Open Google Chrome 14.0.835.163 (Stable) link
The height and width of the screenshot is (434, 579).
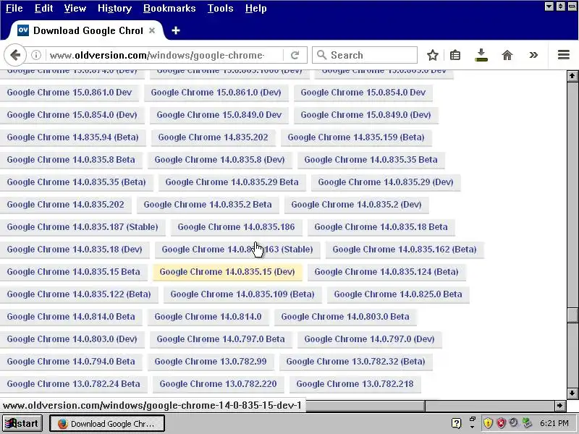coord(237,250)
